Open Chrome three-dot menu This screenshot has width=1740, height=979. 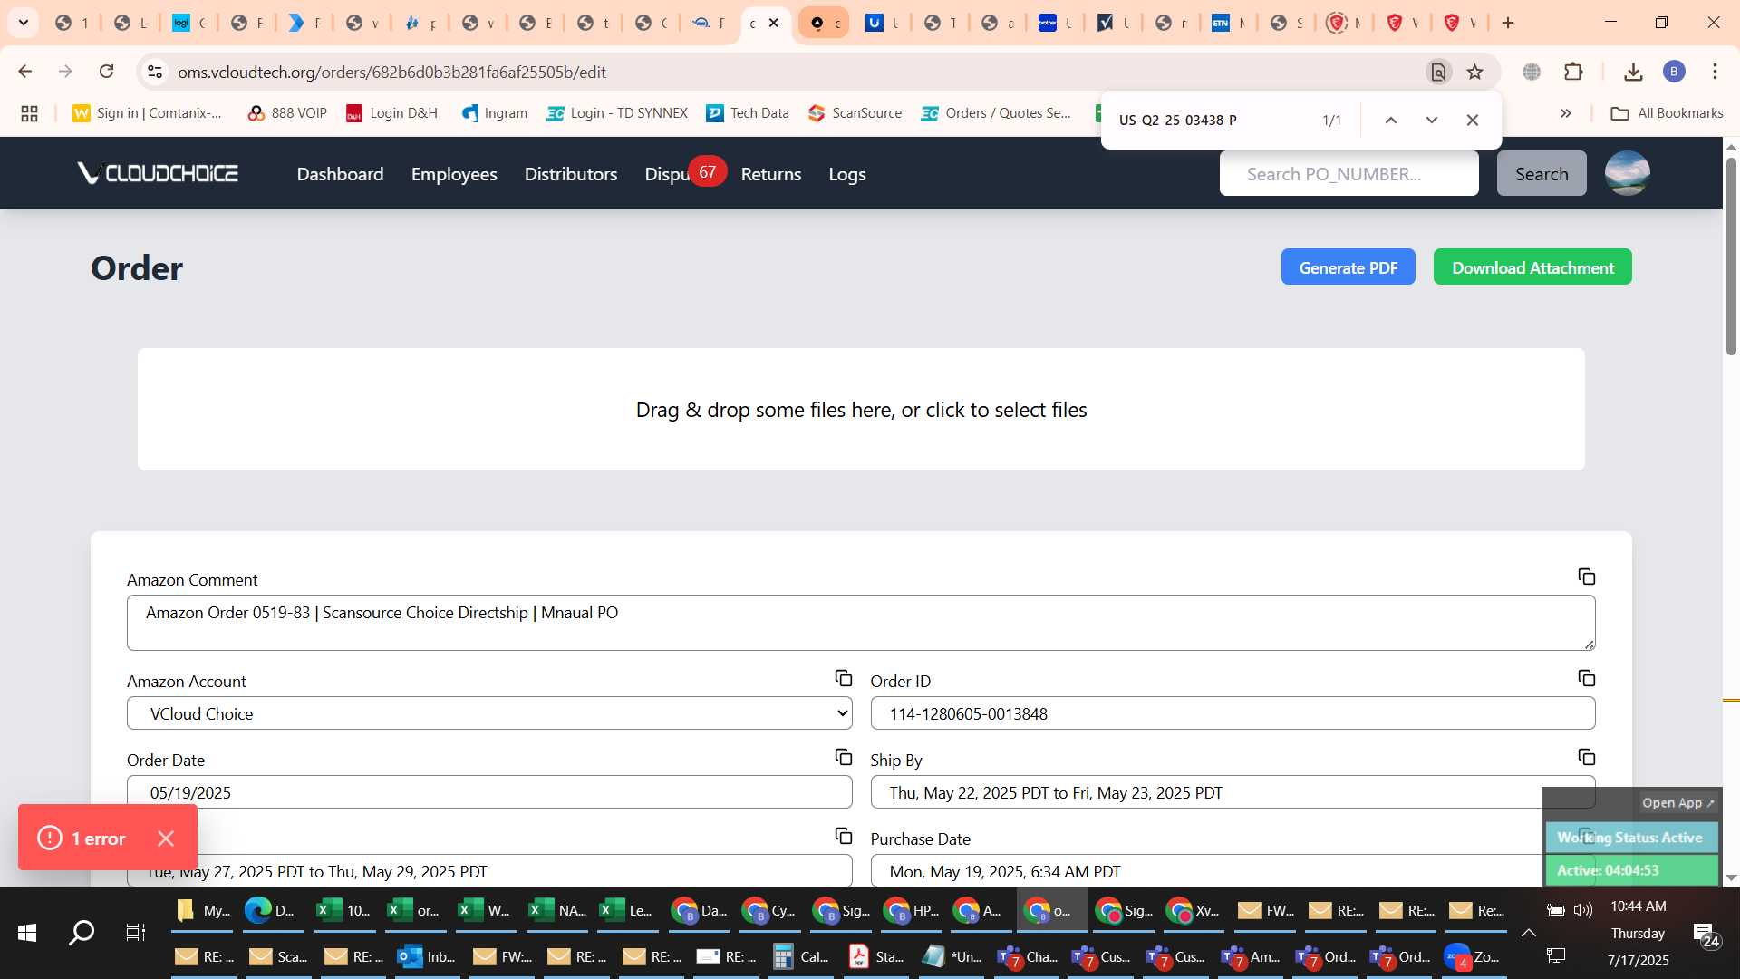pyautogui.click(x=1715, y=72)
